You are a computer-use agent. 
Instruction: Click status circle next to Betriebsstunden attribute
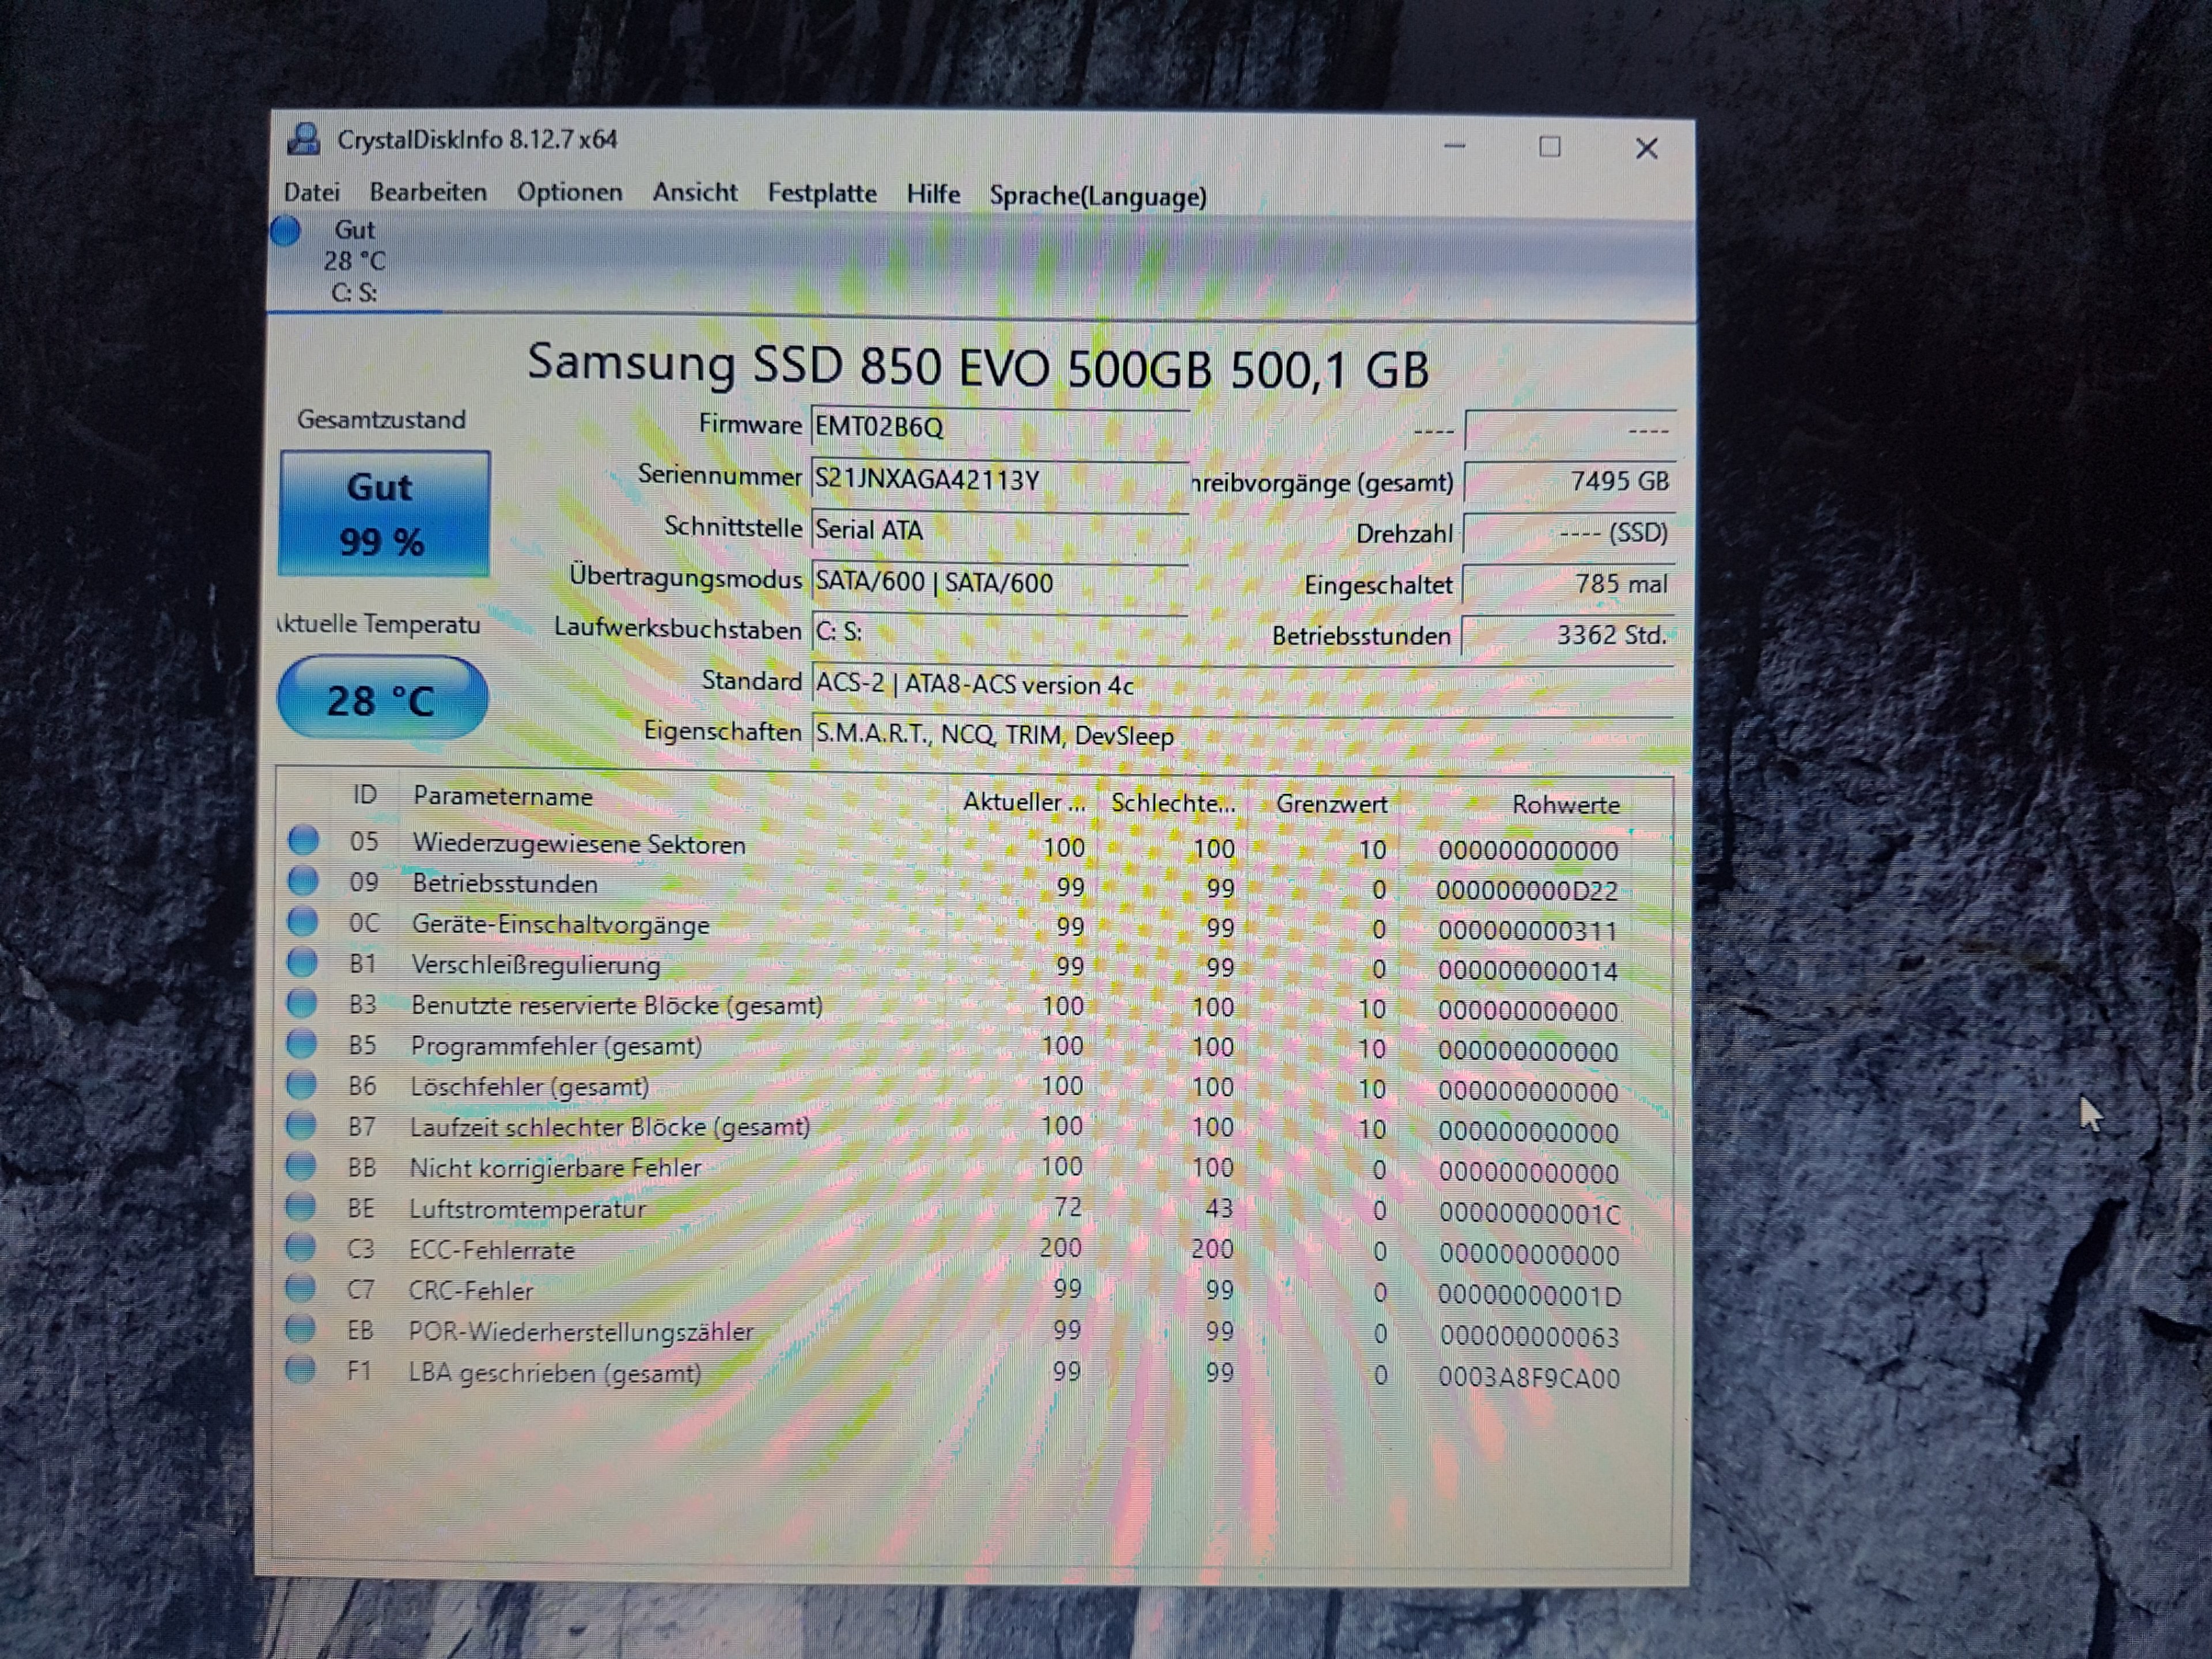coord(303,881)
